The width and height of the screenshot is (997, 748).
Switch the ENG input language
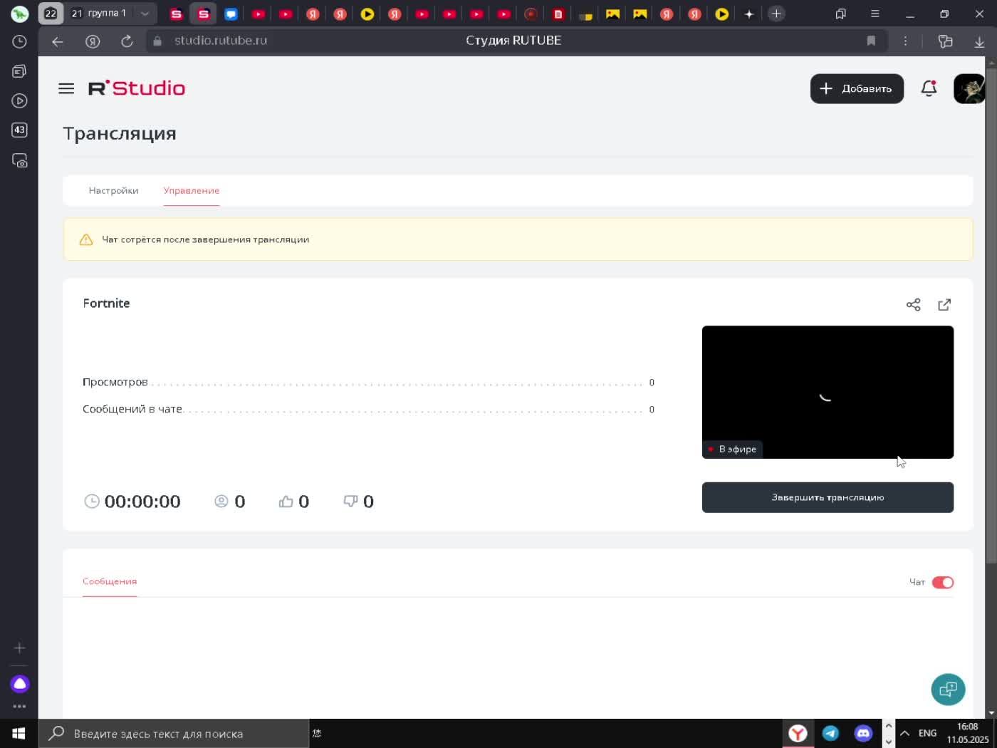(927, 733)
